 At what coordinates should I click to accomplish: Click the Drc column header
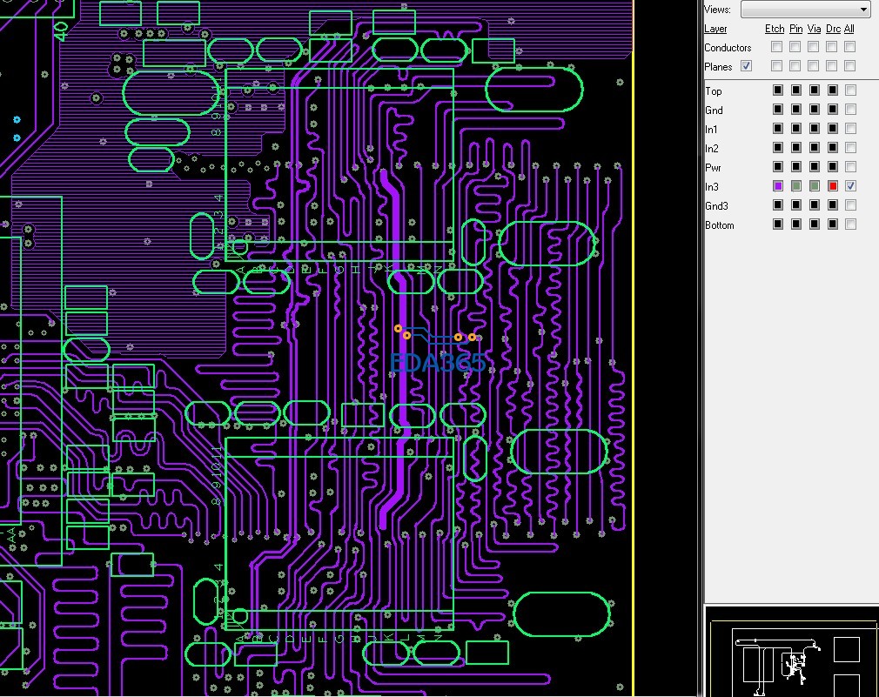(x=833, y=29)
